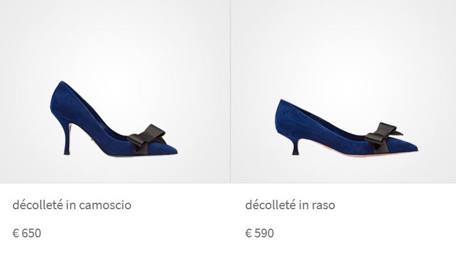
Task: Click the word camoscio in the left title
Action: 105,205
